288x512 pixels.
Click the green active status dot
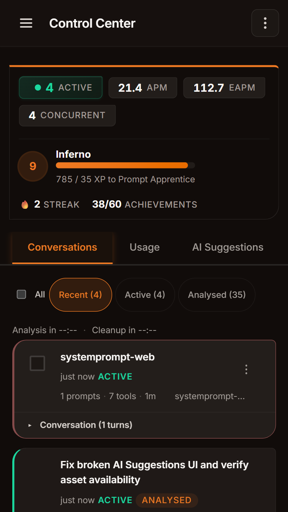(x=38, y=88)
